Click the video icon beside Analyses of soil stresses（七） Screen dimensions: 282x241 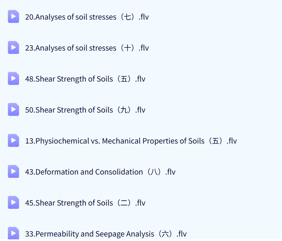(13, 17)
